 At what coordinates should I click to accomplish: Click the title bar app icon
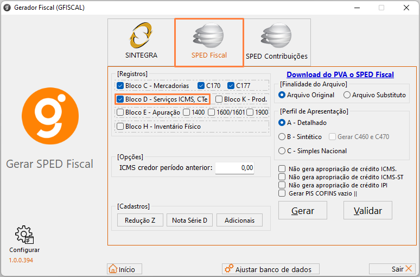(7, 8)
